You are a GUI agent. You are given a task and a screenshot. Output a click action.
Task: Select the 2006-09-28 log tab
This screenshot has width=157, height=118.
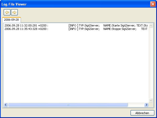tap(11, 20)
